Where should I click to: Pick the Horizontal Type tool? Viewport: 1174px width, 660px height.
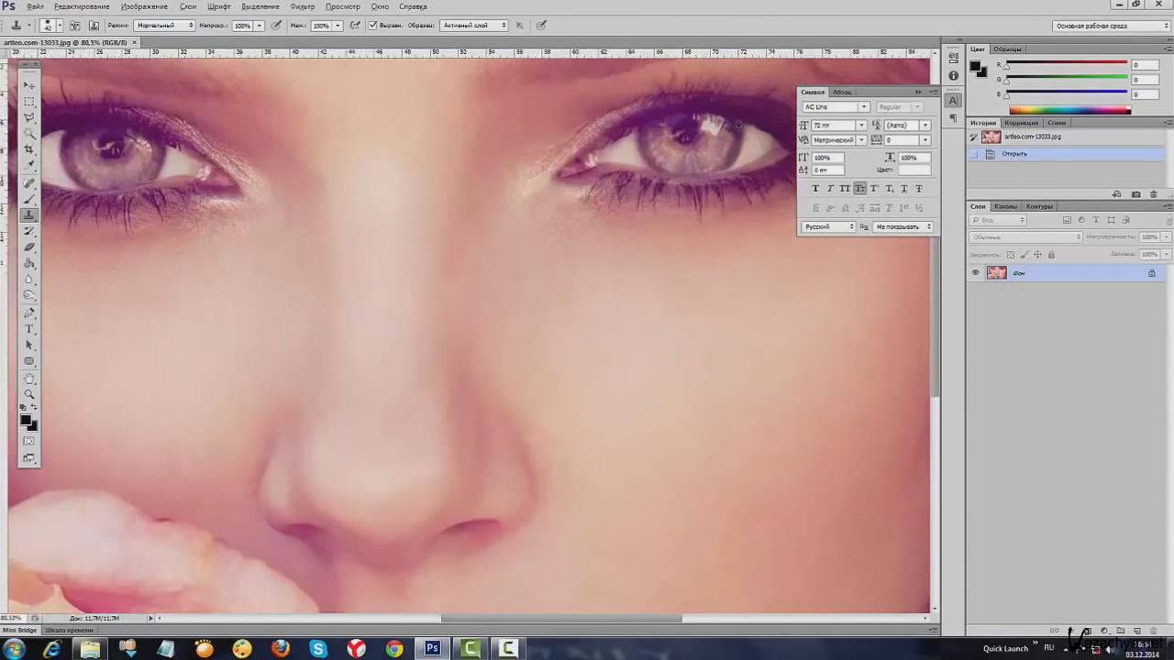tap(29, 328)
